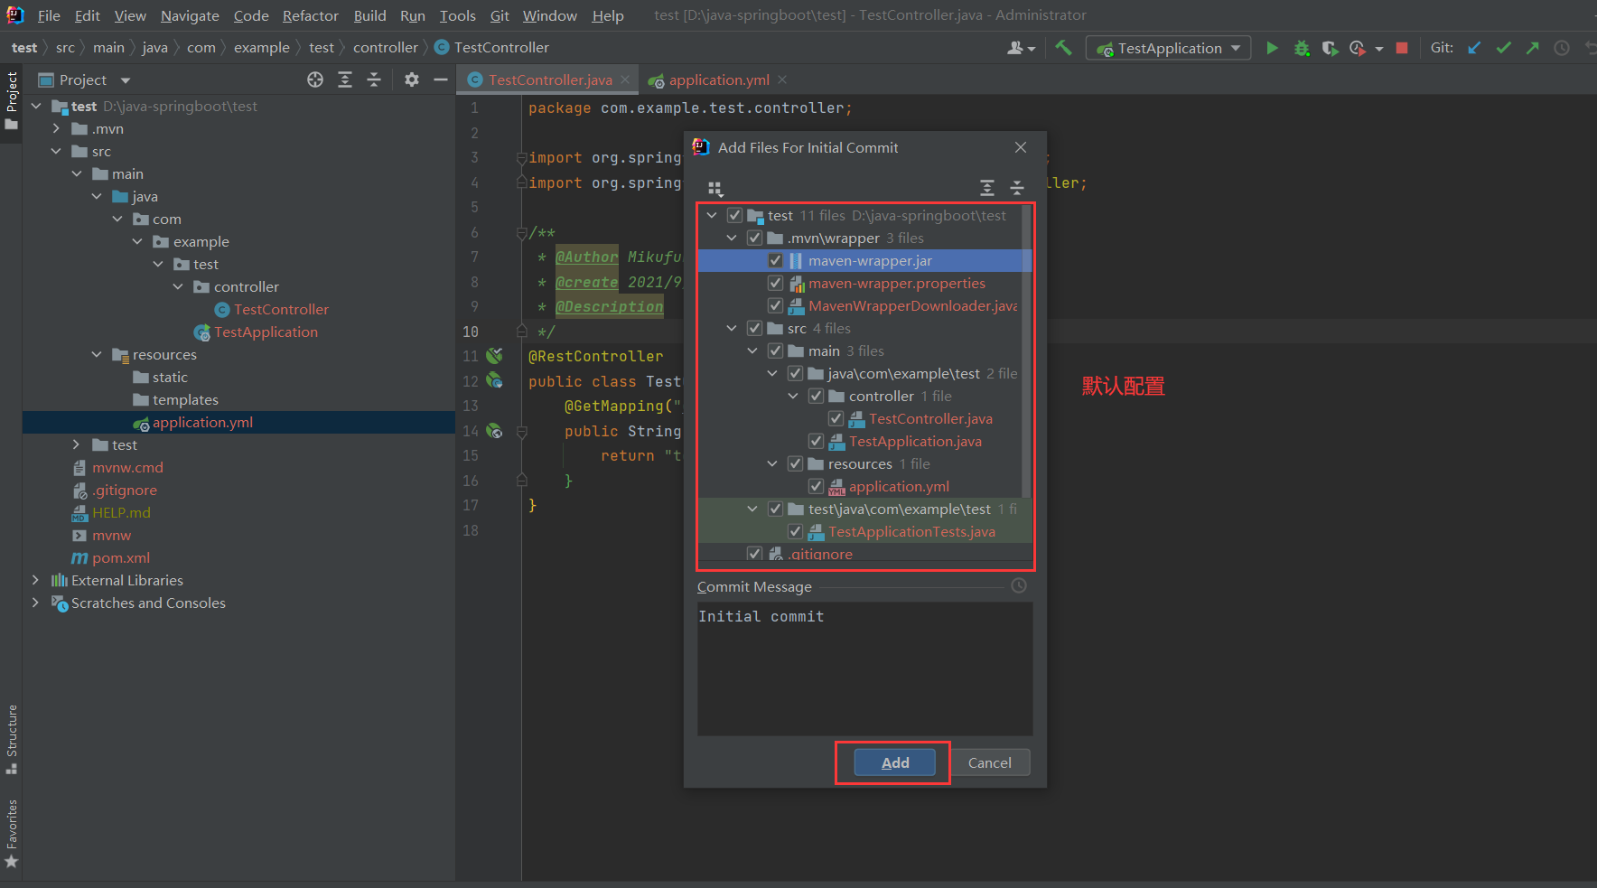This screenshot has height=888, width=1597.
Task: Push commits with Git green arrow
Action: (1532, 48)
